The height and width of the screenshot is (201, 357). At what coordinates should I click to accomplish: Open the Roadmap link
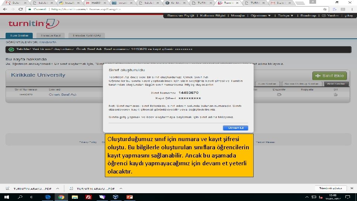click(308, 16)
